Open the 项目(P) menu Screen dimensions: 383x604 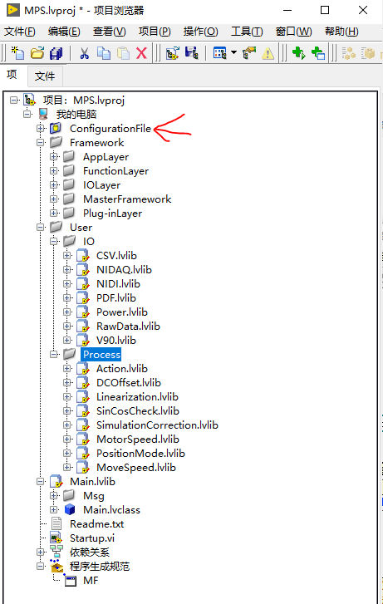[x=155, y=32]
